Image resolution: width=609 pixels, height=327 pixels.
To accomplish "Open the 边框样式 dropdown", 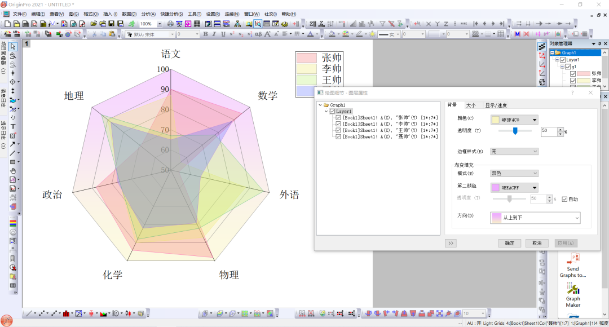I will point(515,152).
